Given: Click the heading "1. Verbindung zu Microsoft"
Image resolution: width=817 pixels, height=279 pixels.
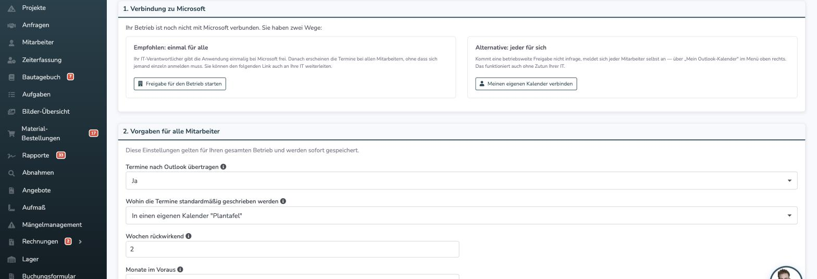Looking at the screenshot, I should pyautogui.click(x=164, y=9).
